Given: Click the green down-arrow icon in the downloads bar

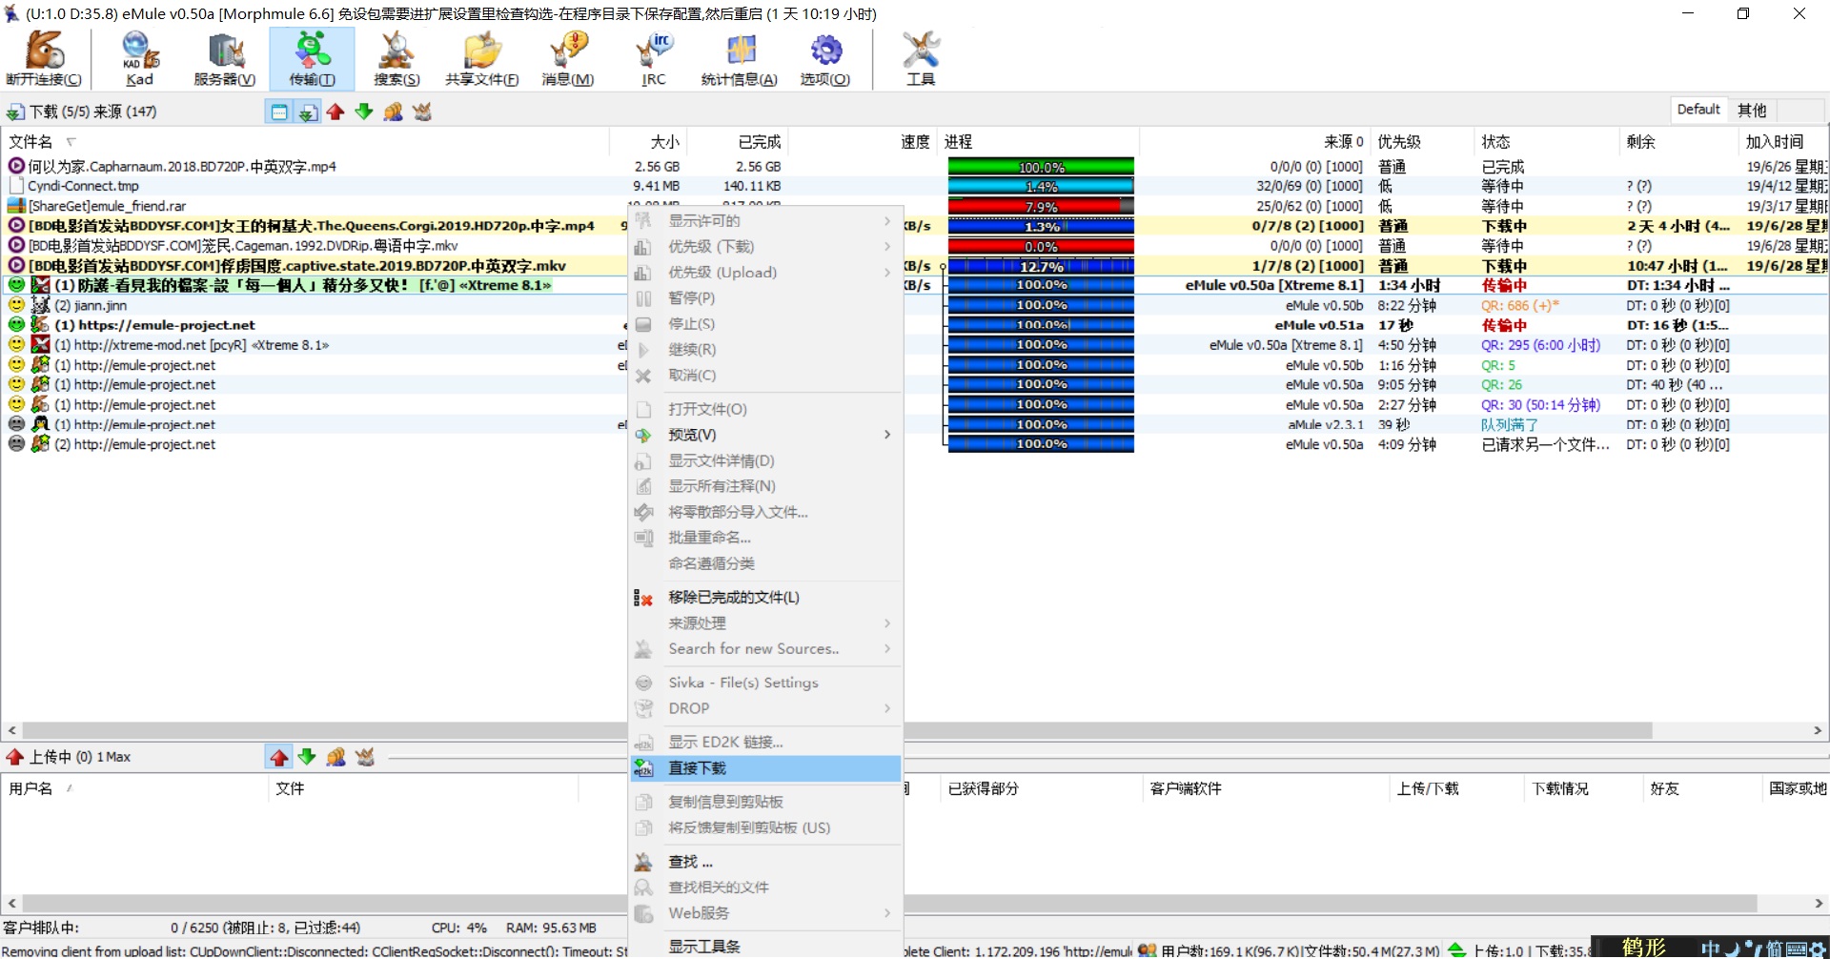Looking at the screenshot, I should (x=364, y=112).
